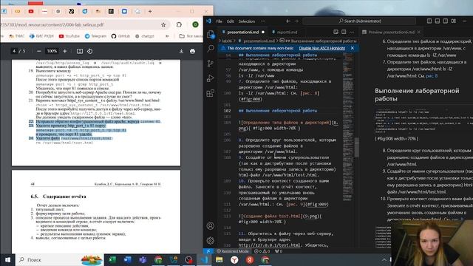
Task: Go forward with VS Code navigation arrow
Action: (x=296, y=21)
